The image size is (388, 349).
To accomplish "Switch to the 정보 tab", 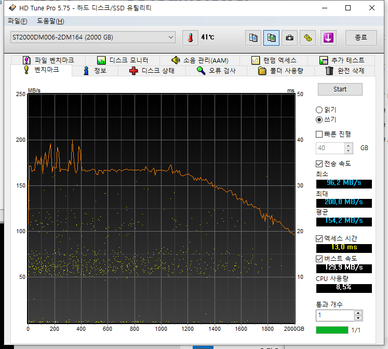I will click(95, 71).
